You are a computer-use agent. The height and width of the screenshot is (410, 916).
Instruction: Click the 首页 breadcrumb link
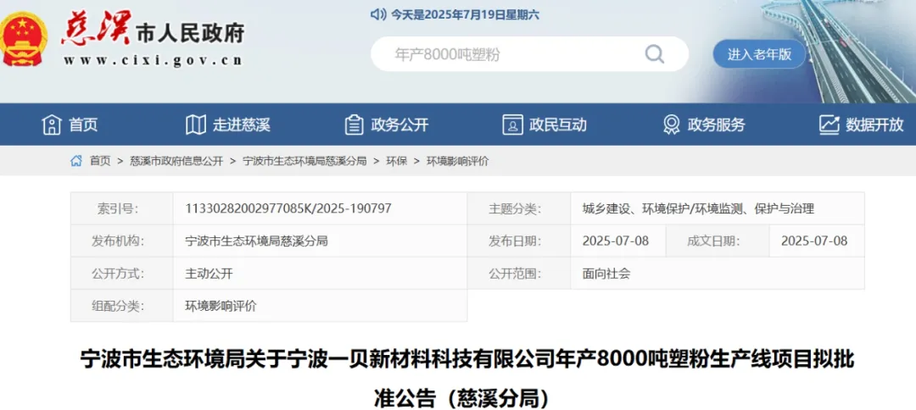click(100, 162)
